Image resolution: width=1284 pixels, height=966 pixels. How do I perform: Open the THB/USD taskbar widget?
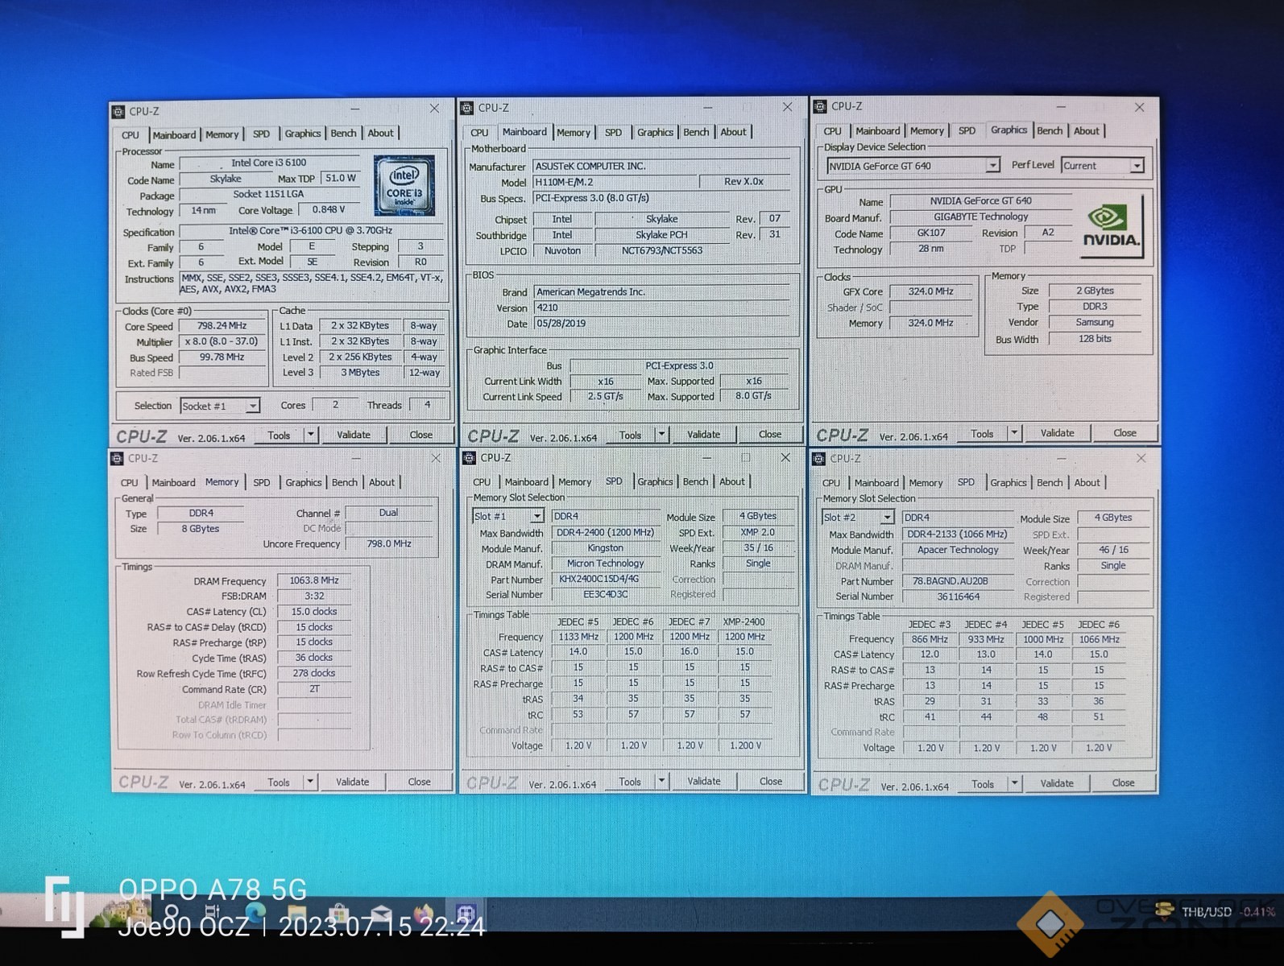1216,911
